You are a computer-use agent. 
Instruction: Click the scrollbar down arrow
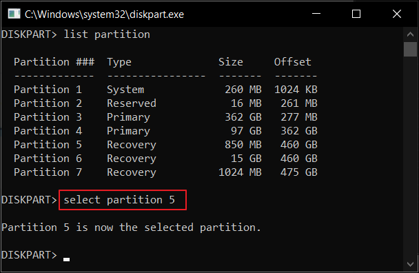[410, 264]
